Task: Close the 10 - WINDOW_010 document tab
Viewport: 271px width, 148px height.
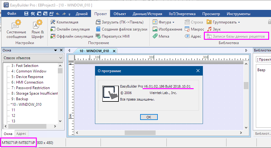Action: tap(114, 51)
